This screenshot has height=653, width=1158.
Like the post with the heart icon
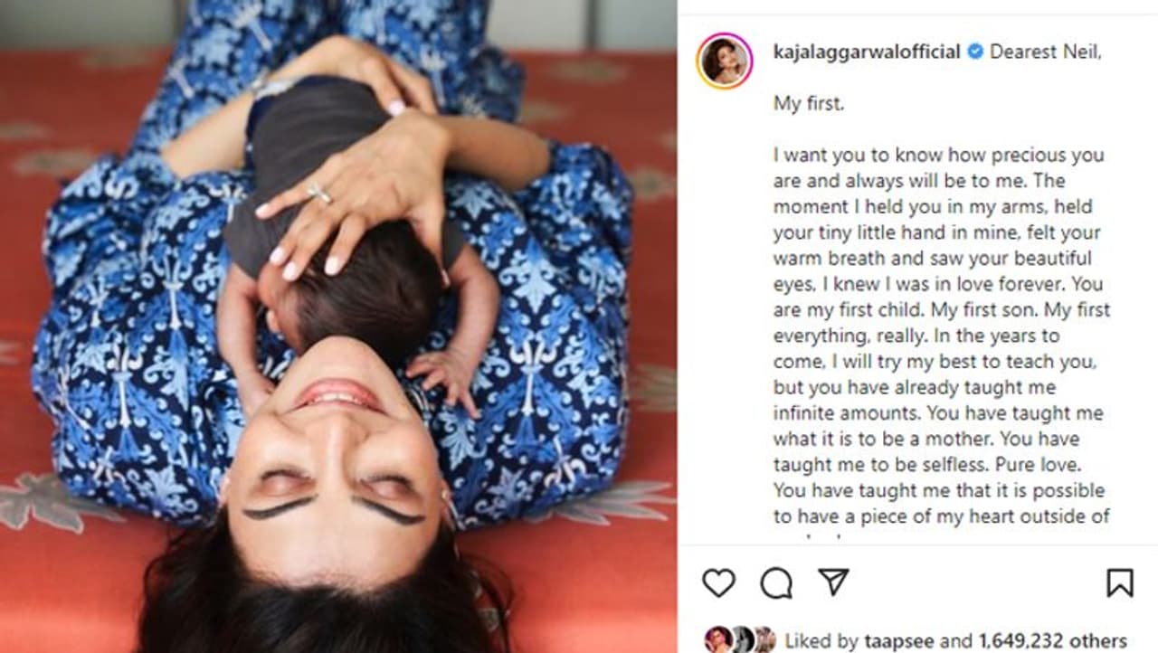point(718,583)
